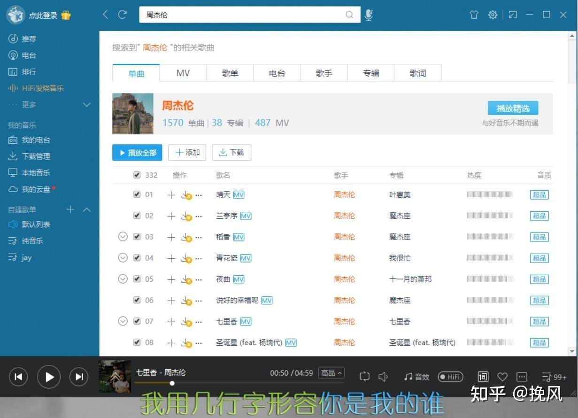The height and width of the screenshot is (418, 578).
Task: Go back with the left arrow
Action: 105,15
